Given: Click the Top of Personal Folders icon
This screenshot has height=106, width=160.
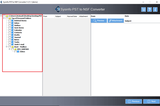Looking at the screenshot, I should tap(10, 18).
